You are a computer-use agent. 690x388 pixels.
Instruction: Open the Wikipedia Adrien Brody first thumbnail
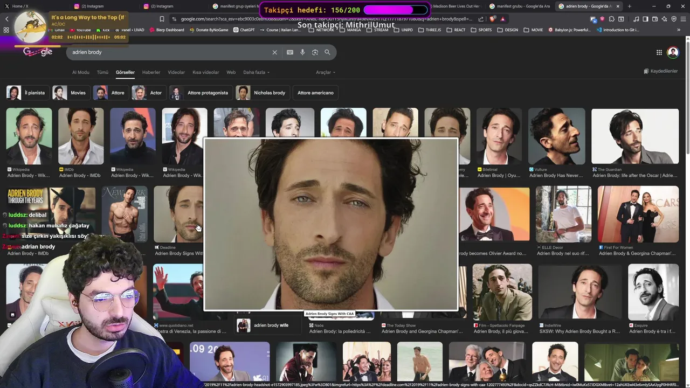(x=29, y=136)
